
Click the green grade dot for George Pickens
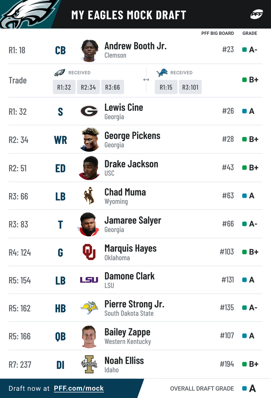(244, 139)
